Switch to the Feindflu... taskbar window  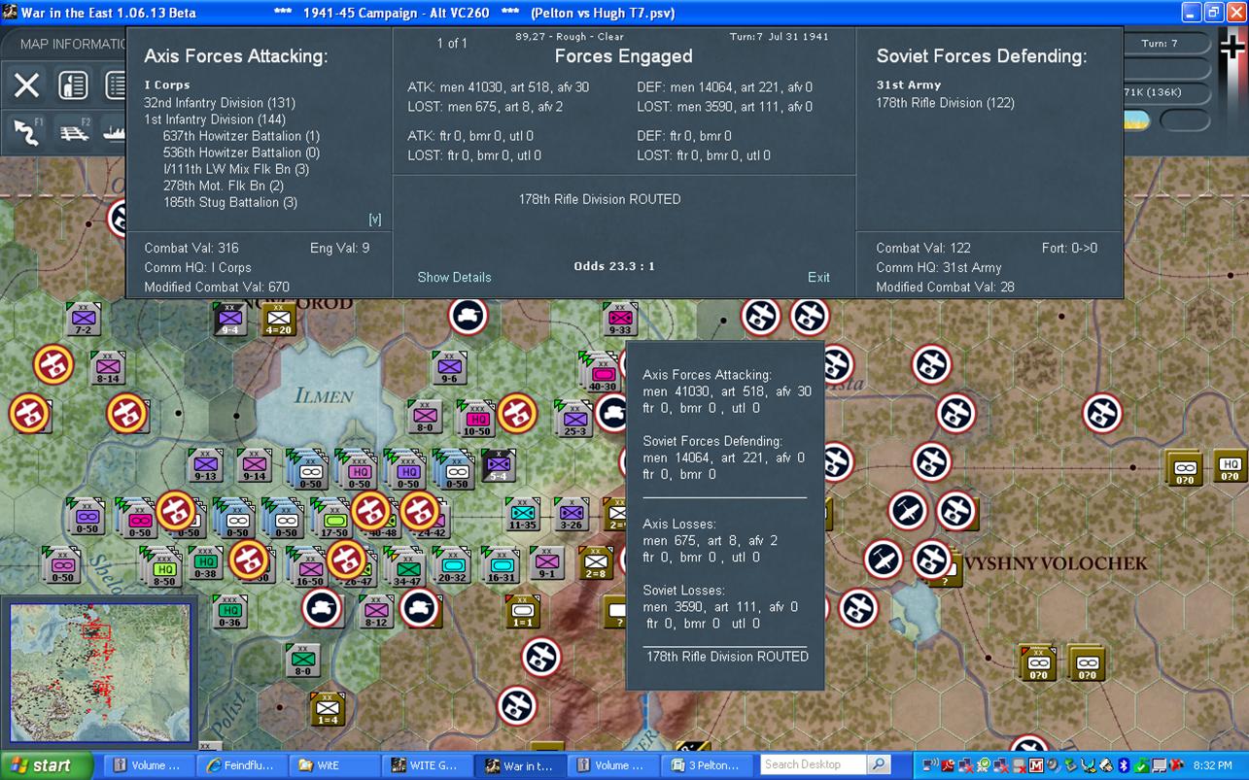tap(241, 765)
